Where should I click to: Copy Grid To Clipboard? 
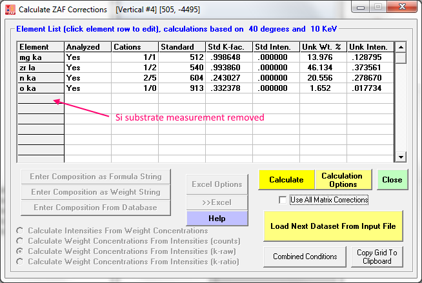376,257
